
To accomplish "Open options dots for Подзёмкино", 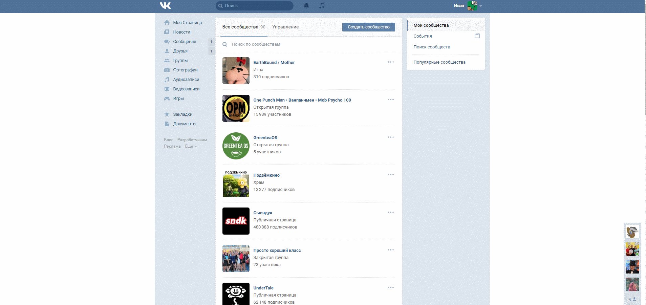I will 391,175.
